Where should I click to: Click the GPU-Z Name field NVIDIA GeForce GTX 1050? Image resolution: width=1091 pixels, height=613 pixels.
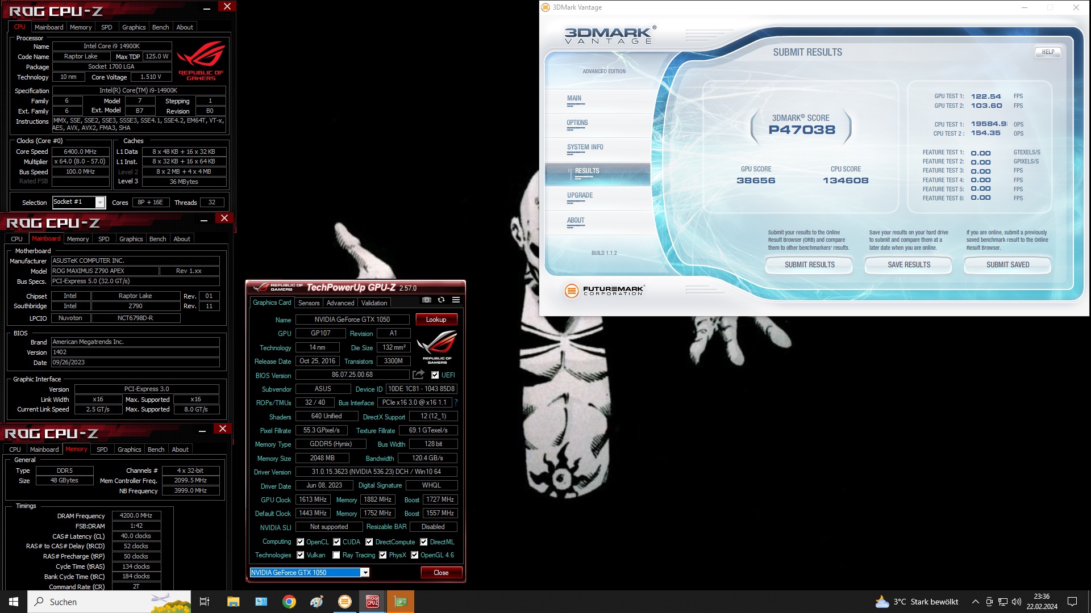(x=352, y=320)
